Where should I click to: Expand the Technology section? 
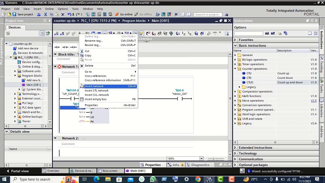(x=235, y=154)
